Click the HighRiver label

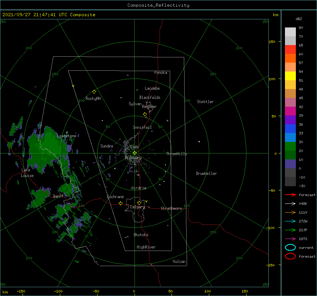tap(146, 247)
